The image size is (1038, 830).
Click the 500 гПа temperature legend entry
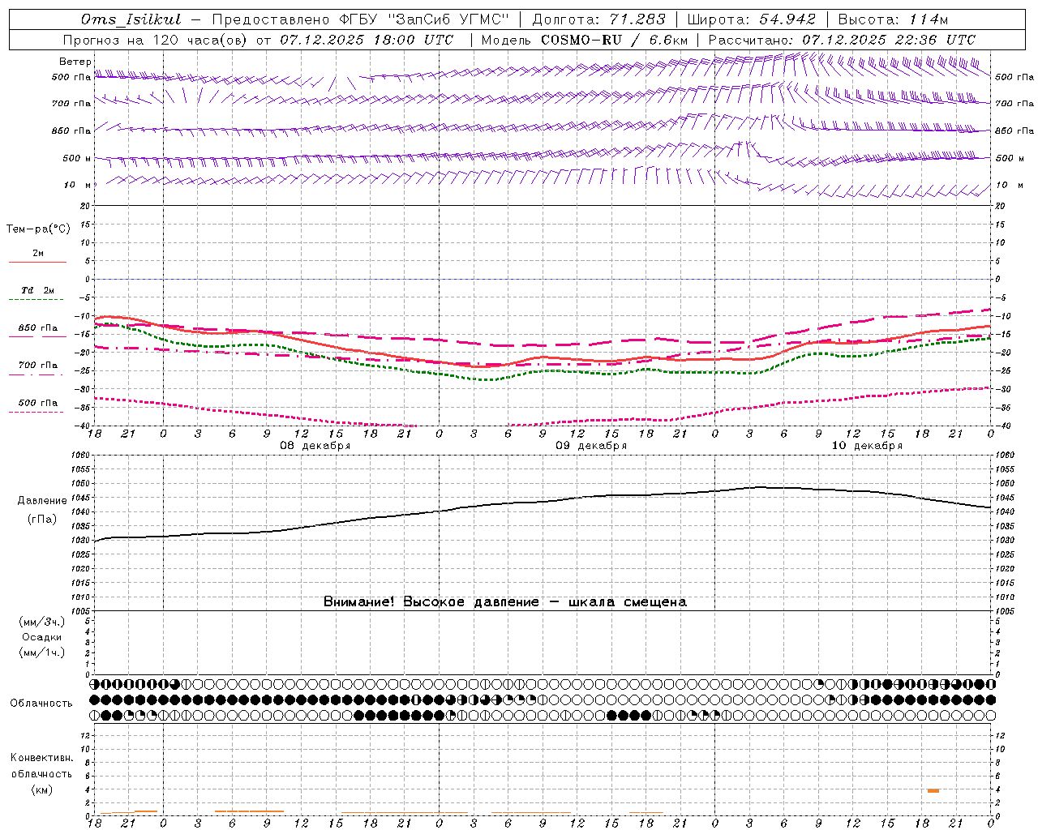point(37,405)
